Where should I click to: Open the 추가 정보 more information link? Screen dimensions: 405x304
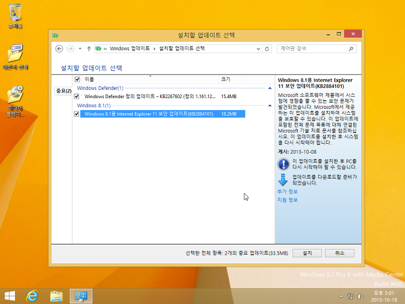tap(287, 191)
